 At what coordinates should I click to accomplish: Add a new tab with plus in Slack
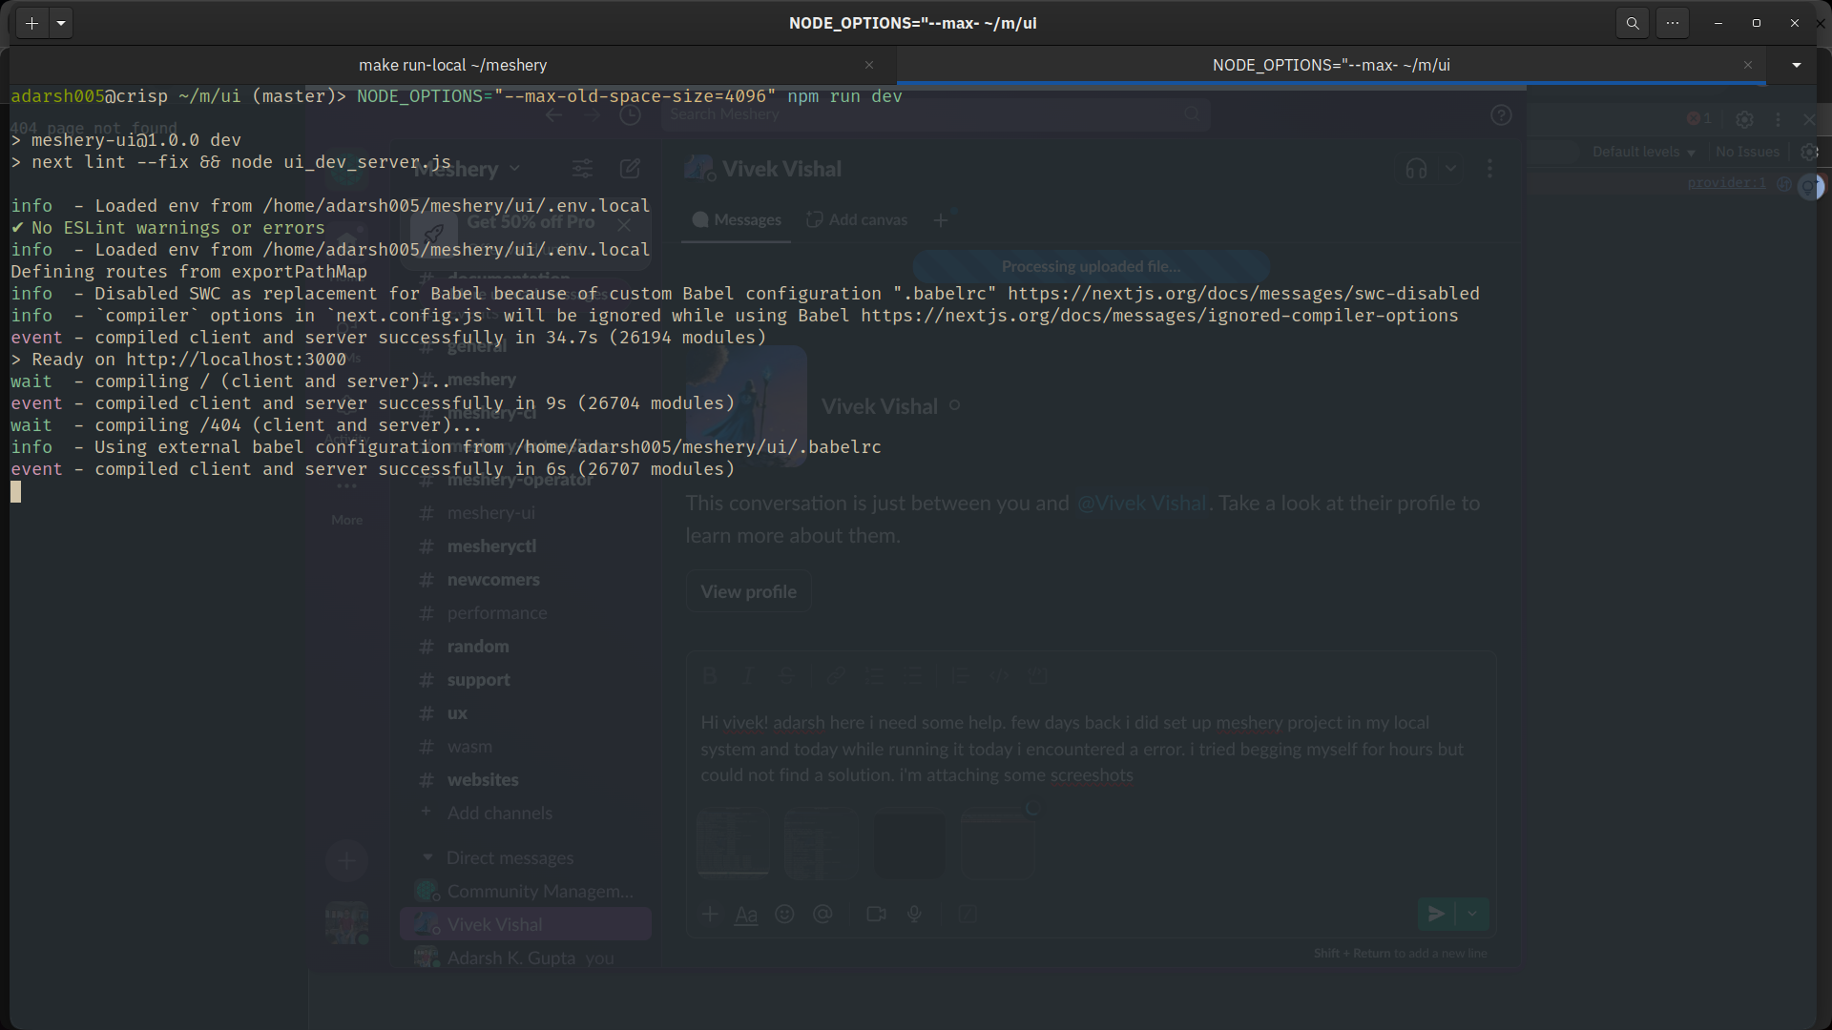pyautogui.click(x=941, y=220)
